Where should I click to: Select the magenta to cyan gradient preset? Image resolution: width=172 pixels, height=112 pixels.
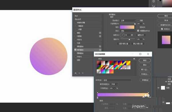coord(103,72)
